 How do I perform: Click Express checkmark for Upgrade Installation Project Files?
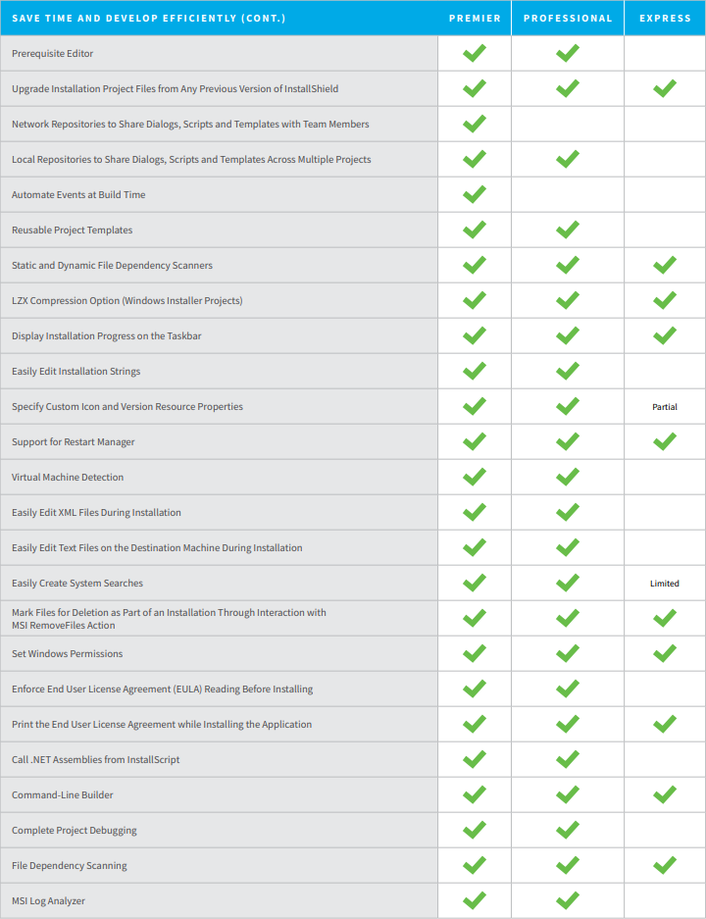[665, 88]
